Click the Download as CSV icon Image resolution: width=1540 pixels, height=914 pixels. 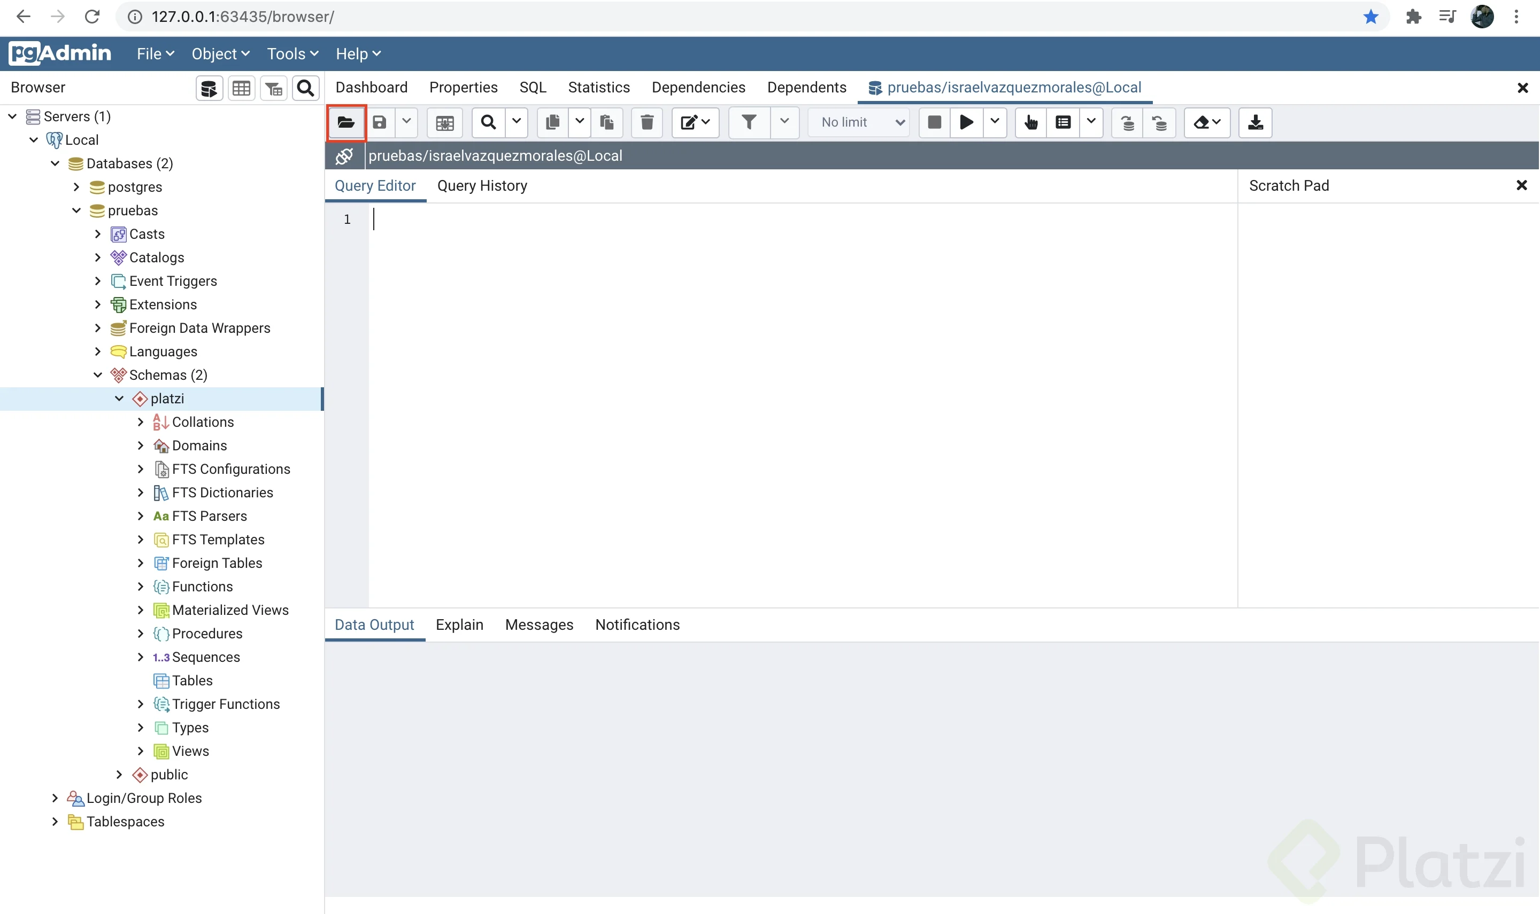(x=1255, y=122)
